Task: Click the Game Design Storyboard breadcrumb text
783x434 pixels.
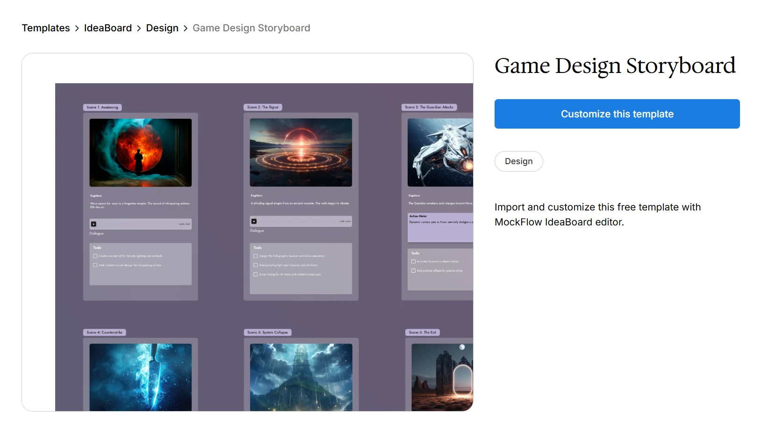Action: (251, 28)
